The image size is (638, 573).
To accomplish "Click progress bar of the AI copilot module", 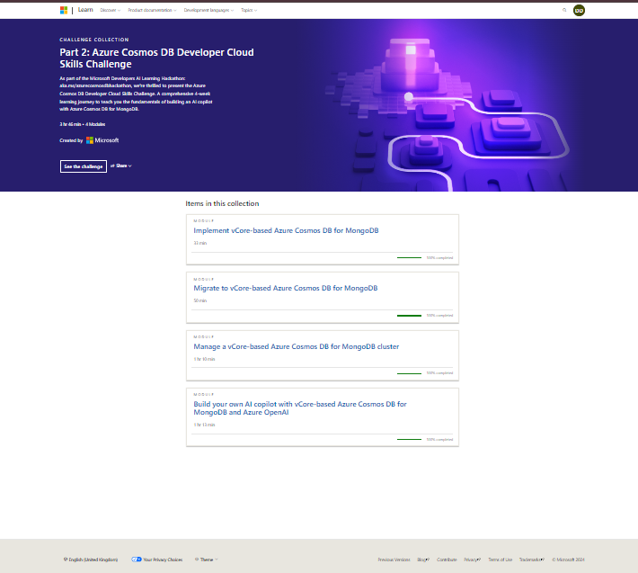I will pos(410,440).
